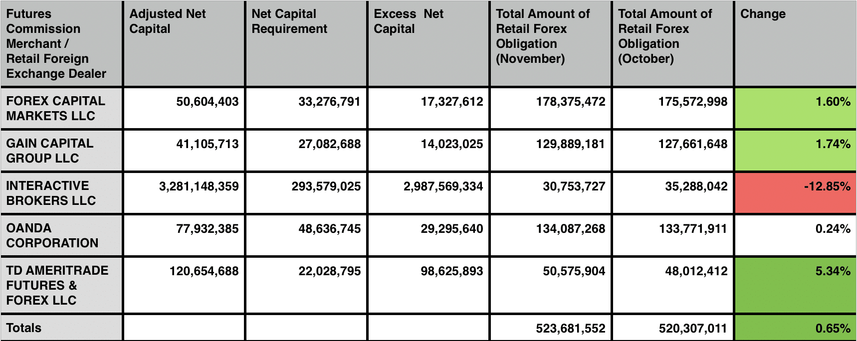Click the TD AMERITRADE FUTURES & FOREX label
The height and width of the screenshot is (341, 857).
point(57,285)
